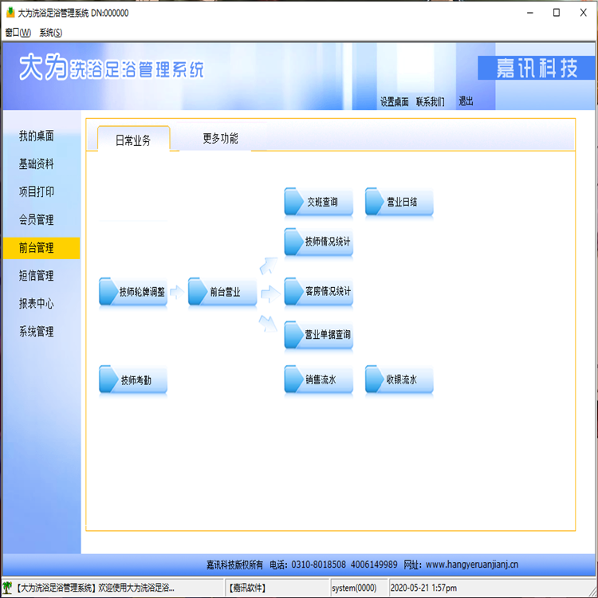Image resolution: width=598 pixels, height=598 pixels.
Task: Select the 日常业务 tab
Action: click(132, 140)
